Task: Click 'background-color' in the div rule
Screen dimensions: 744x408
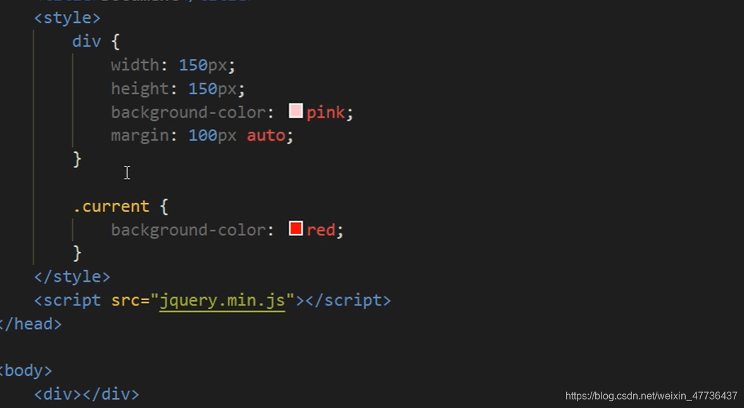Action: pyautogui.click(x=187, y=113)
